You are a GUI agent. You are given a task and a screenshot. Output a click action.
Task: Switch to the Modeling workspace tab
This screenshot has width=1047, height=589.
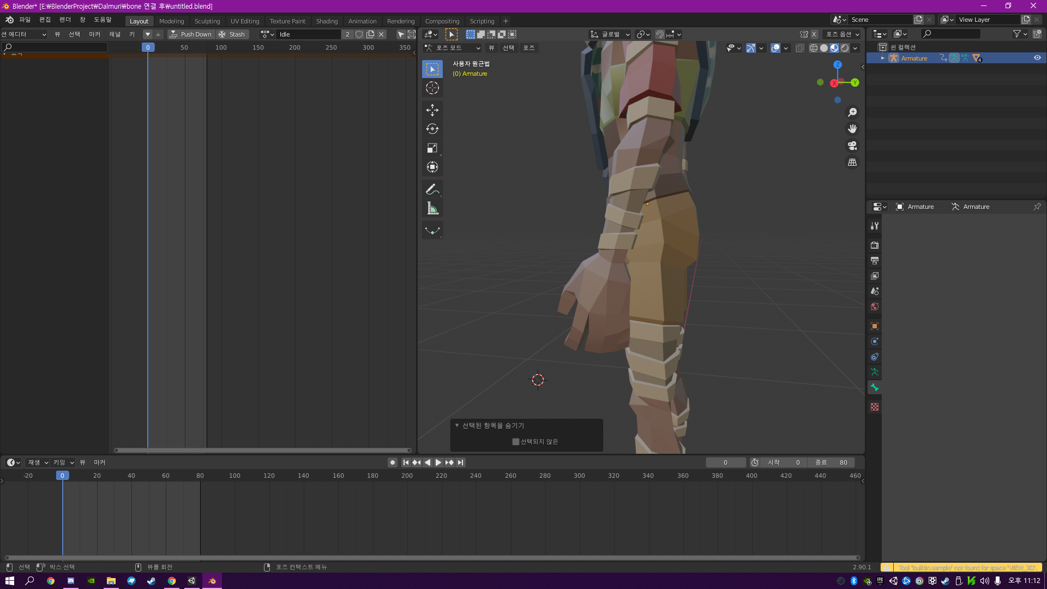pyautogui.click(x=171, y=21)
